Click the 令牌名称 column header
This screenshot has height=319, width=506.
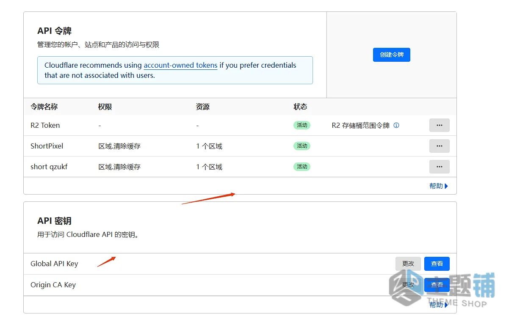coord(44,107)
